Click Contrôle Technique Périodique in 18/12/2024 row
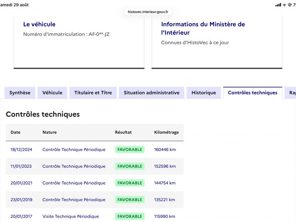 click(74, 149)
